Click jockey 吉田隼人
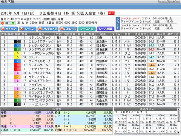Viewport: 181px width, 136px height. [102, 81]
